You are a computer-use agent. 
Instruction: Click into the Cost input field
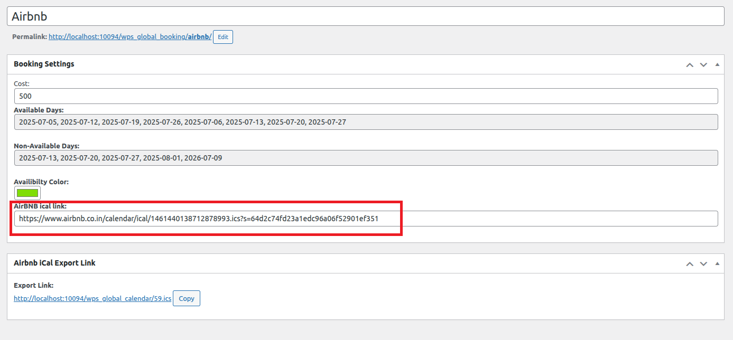[x=365, y=96]
